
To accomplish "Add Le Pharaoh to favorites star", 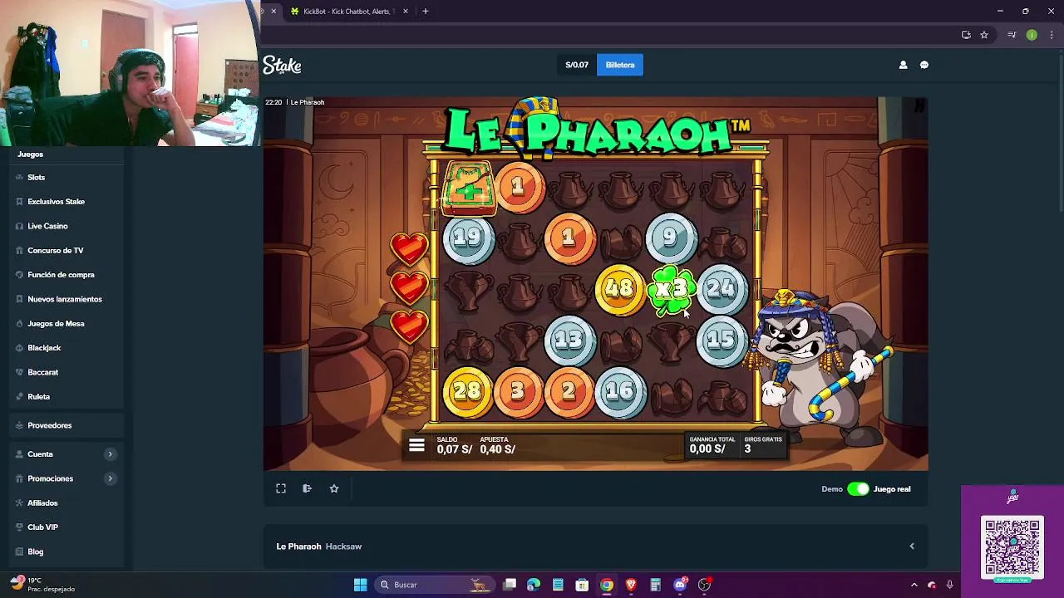I will pyautogui.click(x=334, y=488).
